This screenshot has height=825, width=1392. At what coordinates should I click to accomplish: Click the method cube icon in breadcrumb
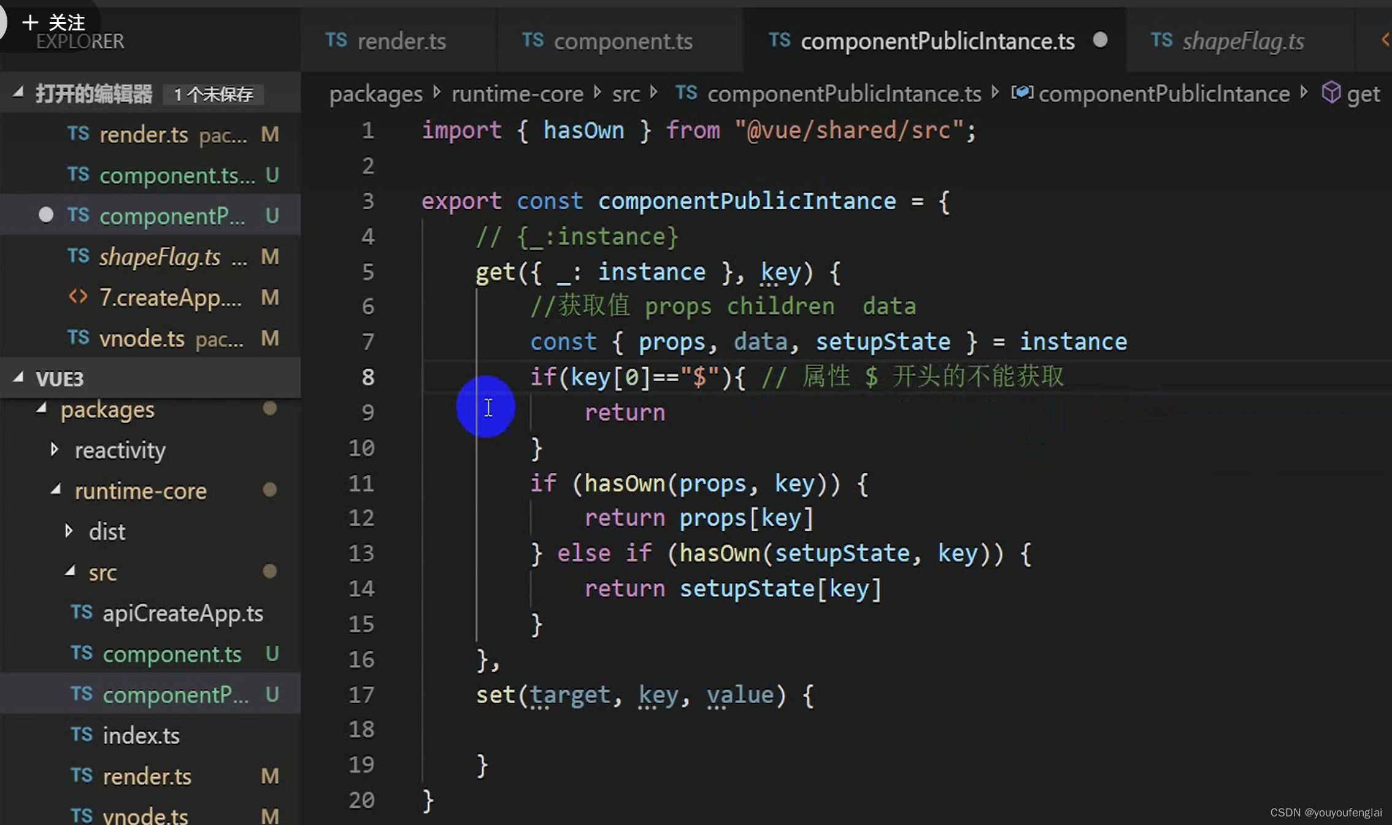pyautogui.click(x=1331, y=93)
